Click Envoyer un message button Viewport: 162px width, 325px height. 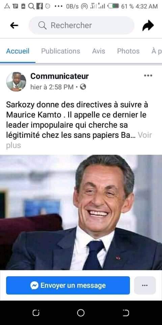tap(68, 285)
